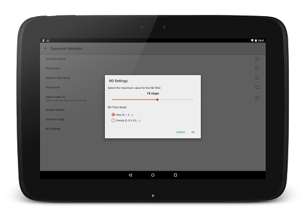Tap the Android home circle button
305x220 pixels.
[152, 175]
